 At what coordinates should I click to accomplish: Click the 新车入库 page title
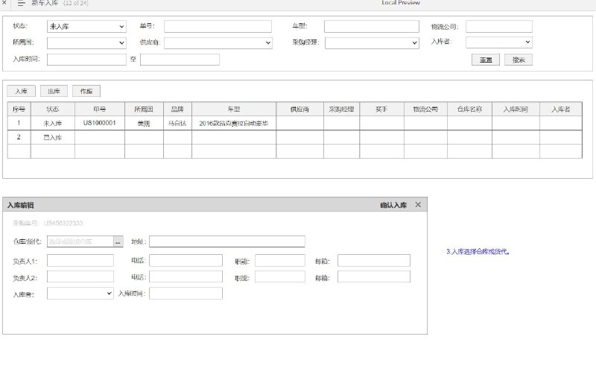[x=45, y=3]
